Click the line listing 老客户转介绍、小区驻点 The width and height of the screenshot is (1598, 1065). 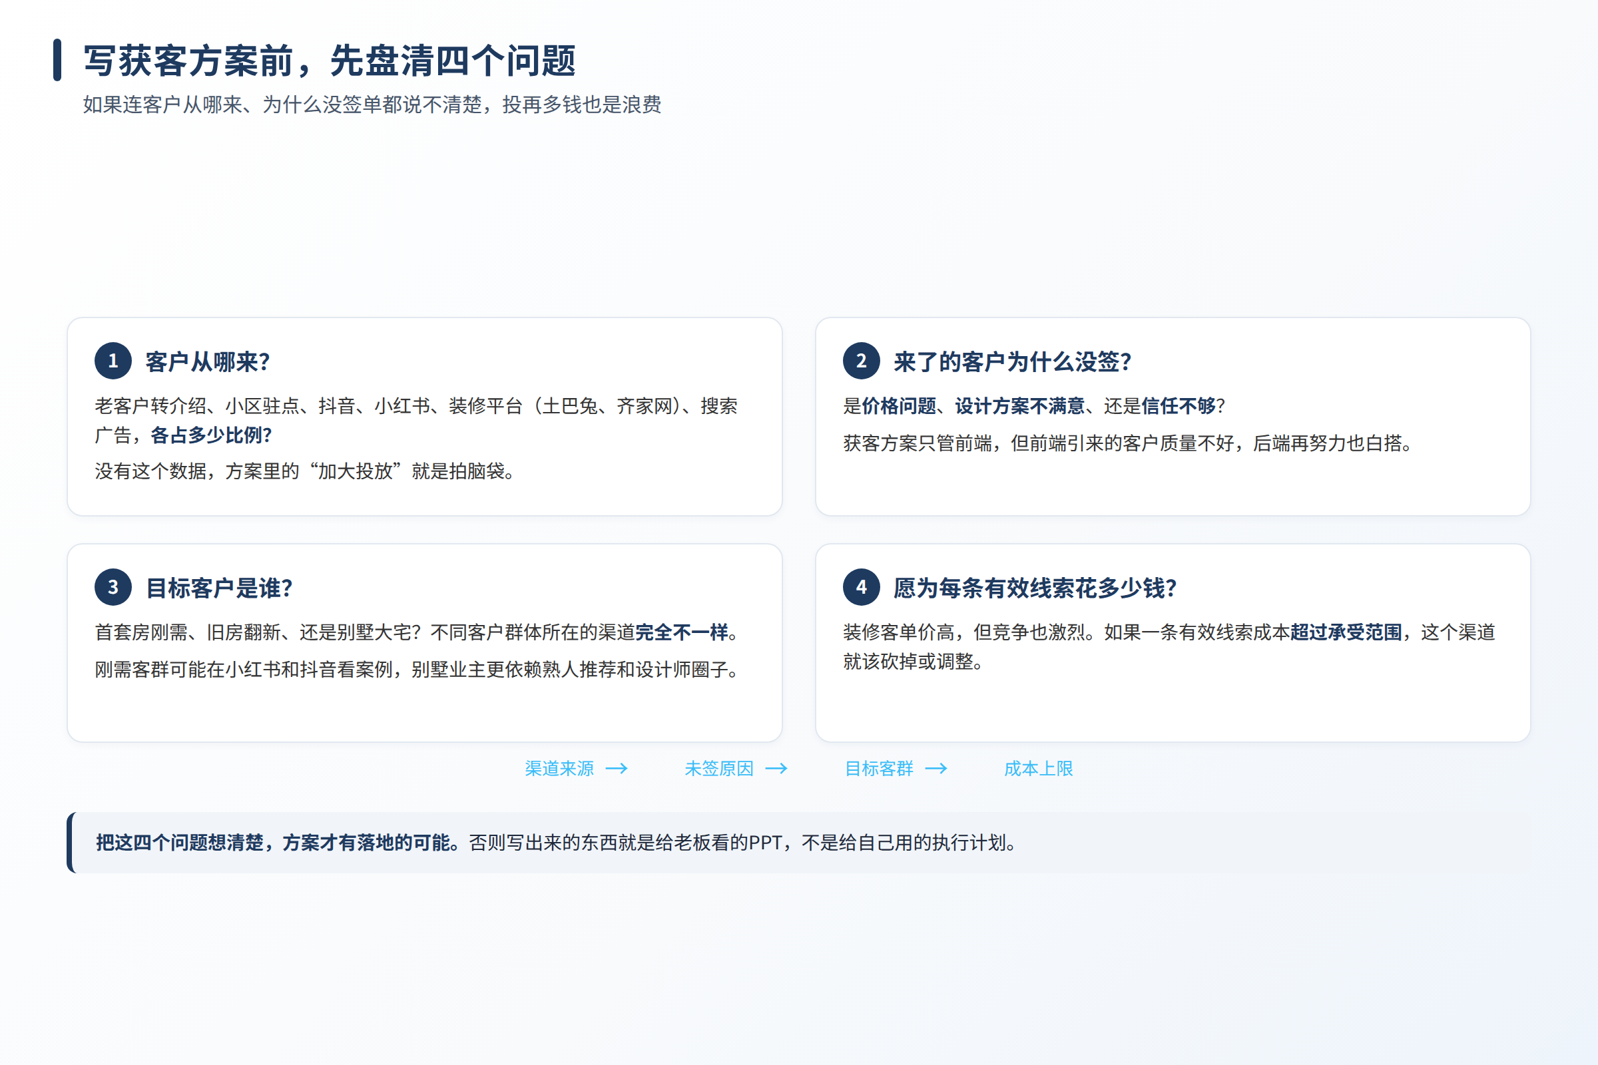[415, 405]
